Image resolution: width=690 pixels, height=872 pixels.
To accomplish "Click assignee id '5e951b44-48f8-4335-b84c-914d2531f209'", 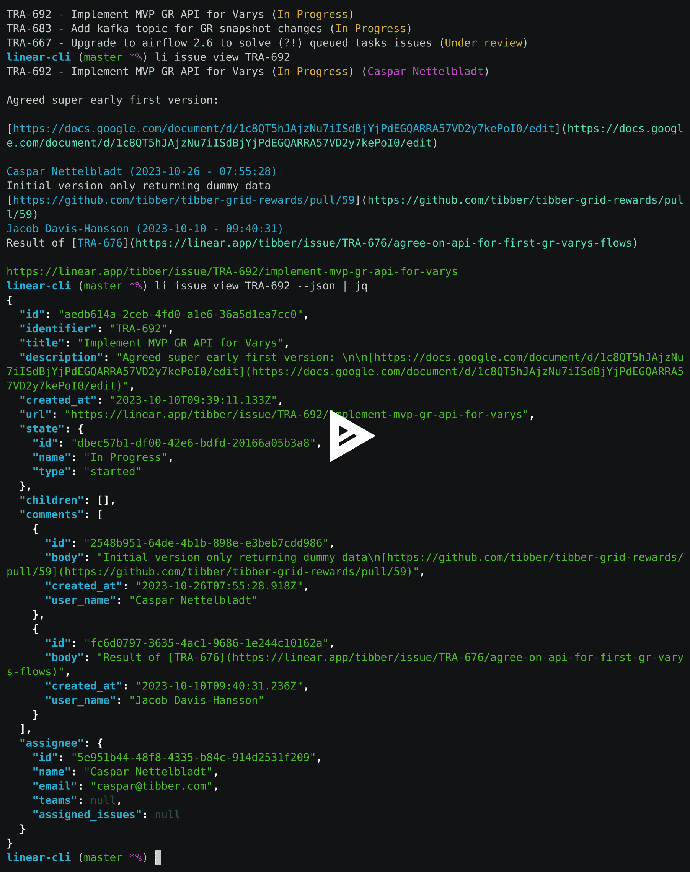I will point(194,757).
